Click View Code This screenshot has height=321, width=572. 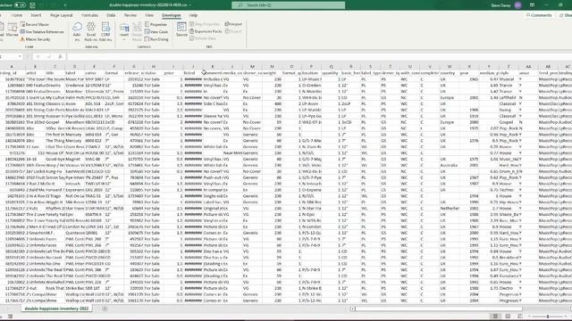coord(156,32)
